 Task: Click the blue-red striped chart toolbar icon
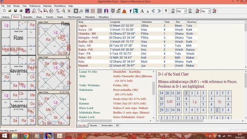coord(27,11)
